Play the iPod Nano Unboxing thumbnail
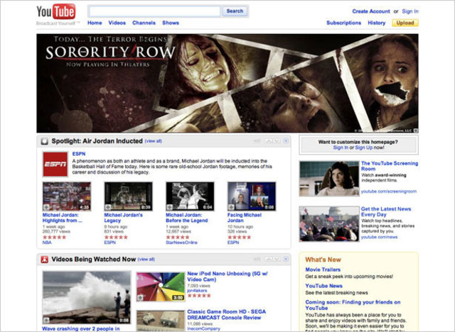The image size is (455, 332). click(x=161, y=287)
